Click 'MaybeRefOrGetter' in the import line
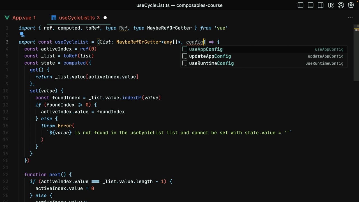This screenshot has width=359, height=202. [x=169, y=28]
